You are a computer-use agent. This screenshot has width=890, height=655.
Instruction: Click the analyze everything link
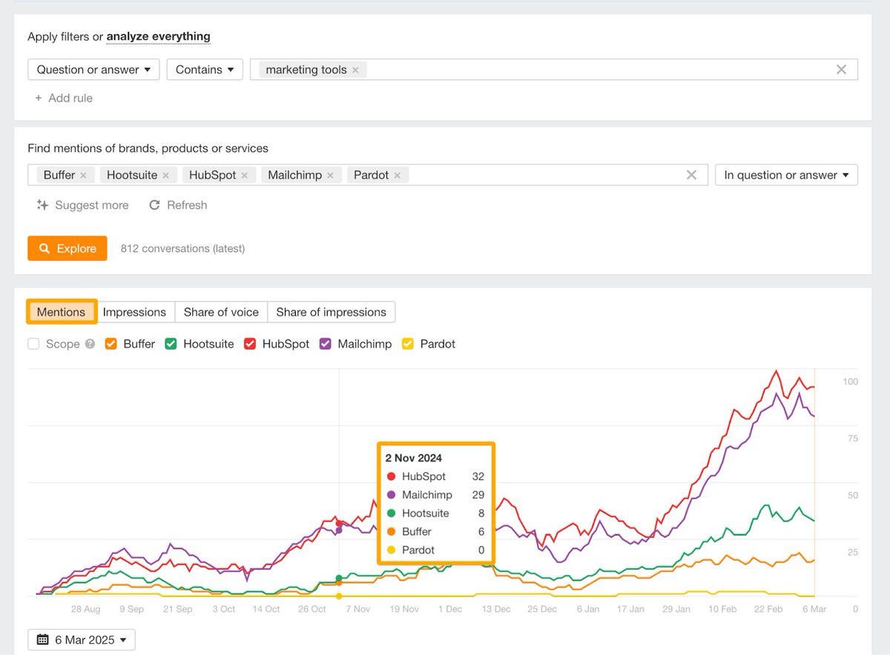coord(159,36)
